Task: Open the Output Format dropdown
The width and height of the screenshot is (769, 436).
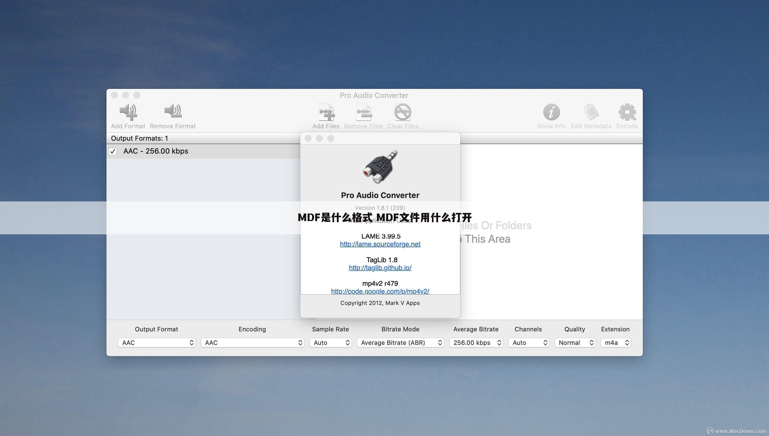Action: click(x=157, y=343)
